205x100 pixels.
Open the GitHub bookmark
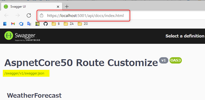pos(46,24)
